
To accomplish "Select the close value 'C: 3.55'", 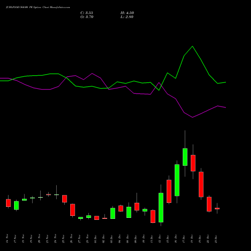I will 87,13.
